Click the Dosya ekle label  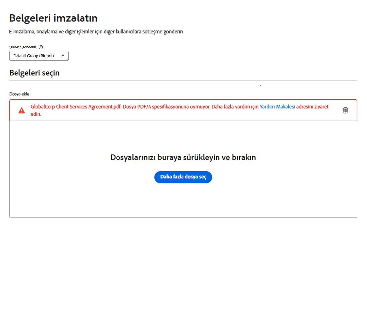(19, 94)
